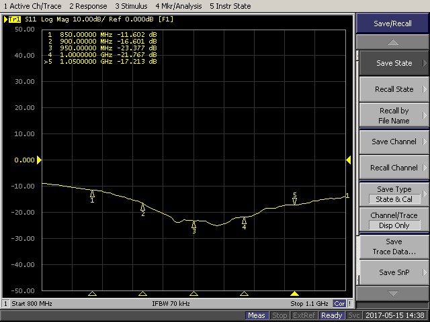
Task: Click the Stop 1.1 GHz frequency field
Action: coord(308,304)
